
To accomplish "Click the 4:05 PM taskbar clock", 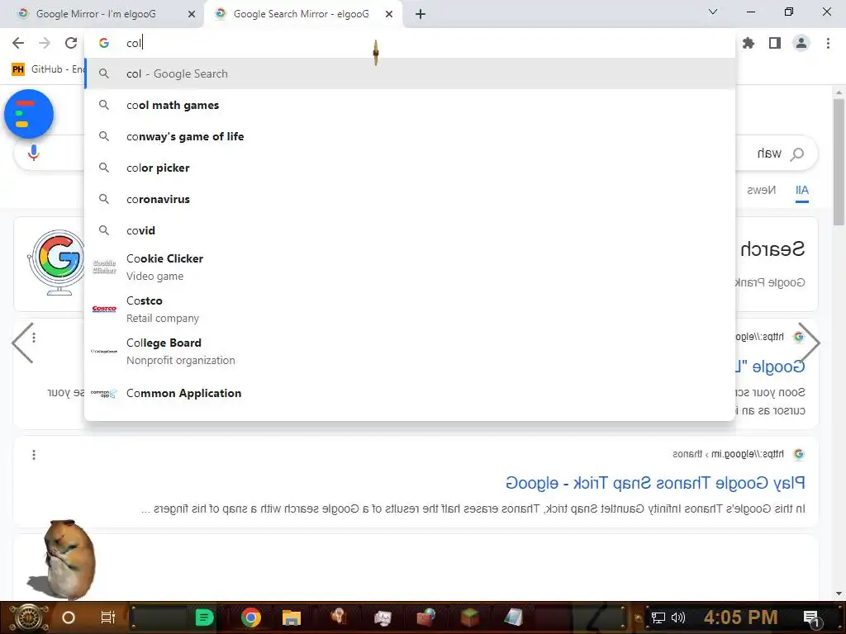I will point(740,617).
